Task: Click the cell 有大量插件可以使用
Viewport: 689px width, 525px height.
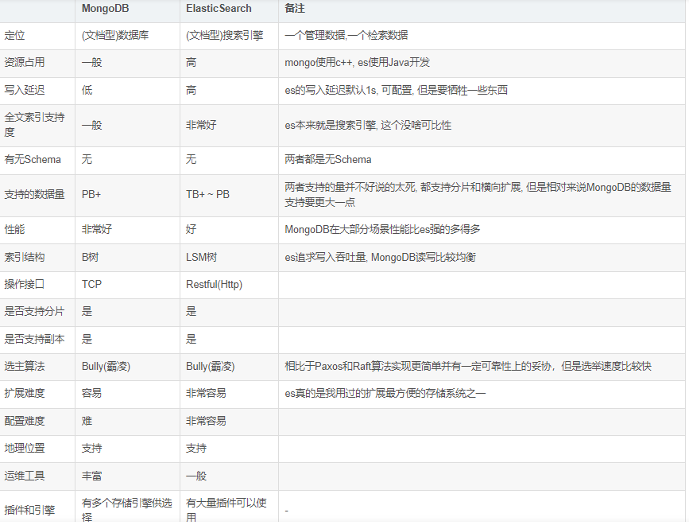Action: [226, 510]
